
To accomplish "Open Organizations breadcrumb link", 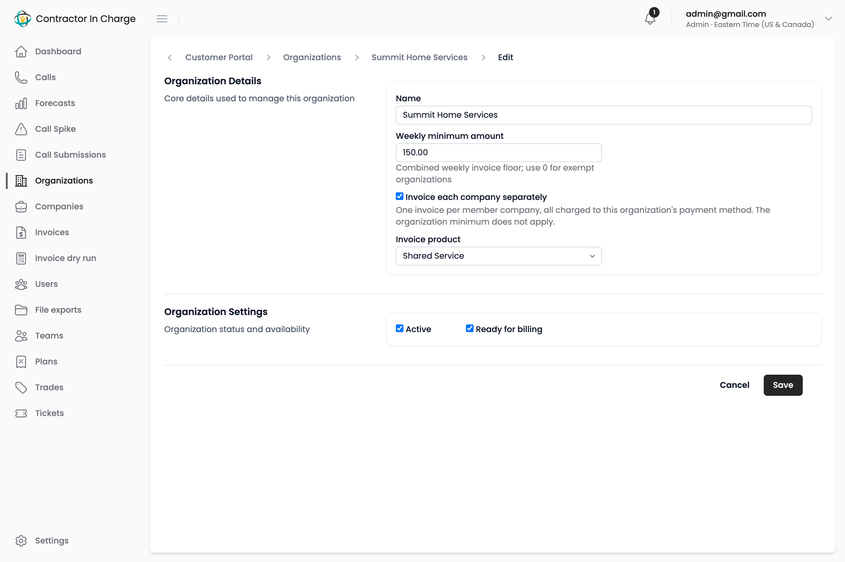I will pyautogui.click(x=312, y=57).
